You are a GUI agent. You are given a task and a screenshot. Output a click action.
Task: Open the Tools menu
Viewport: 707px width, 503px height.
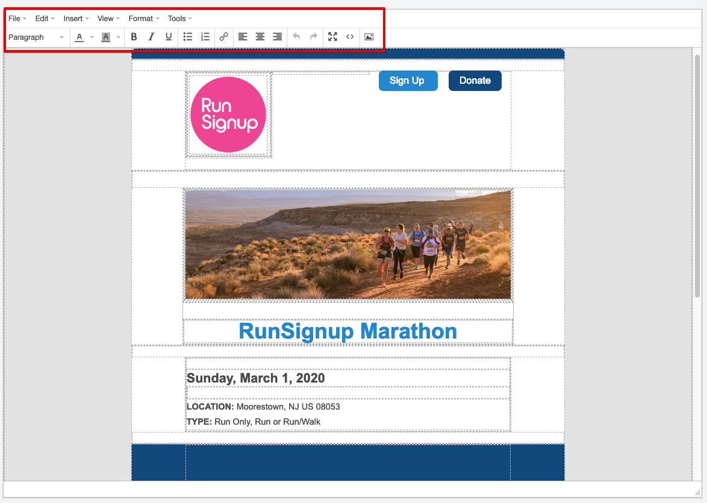coord(179,19)
